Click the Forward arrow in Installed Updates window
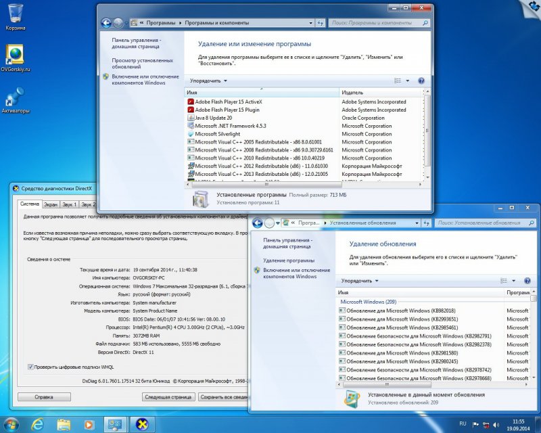Image resolution: width=541 pixels, height=433 pixels. (269, 223)
